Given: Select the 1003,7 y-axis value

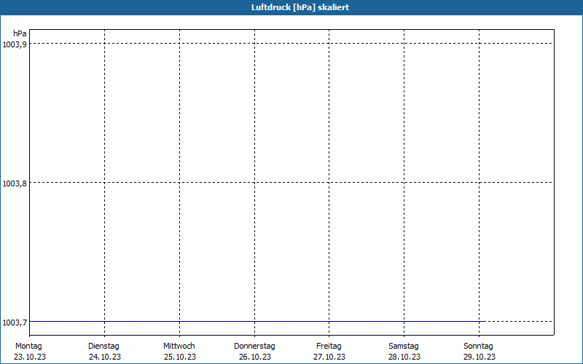Looking at the screenshot, I should coord(15,323).
